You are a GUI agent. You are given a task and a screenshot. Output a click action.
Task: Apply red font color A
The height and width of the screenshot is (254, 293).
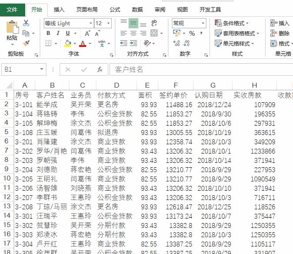(83, 43)
